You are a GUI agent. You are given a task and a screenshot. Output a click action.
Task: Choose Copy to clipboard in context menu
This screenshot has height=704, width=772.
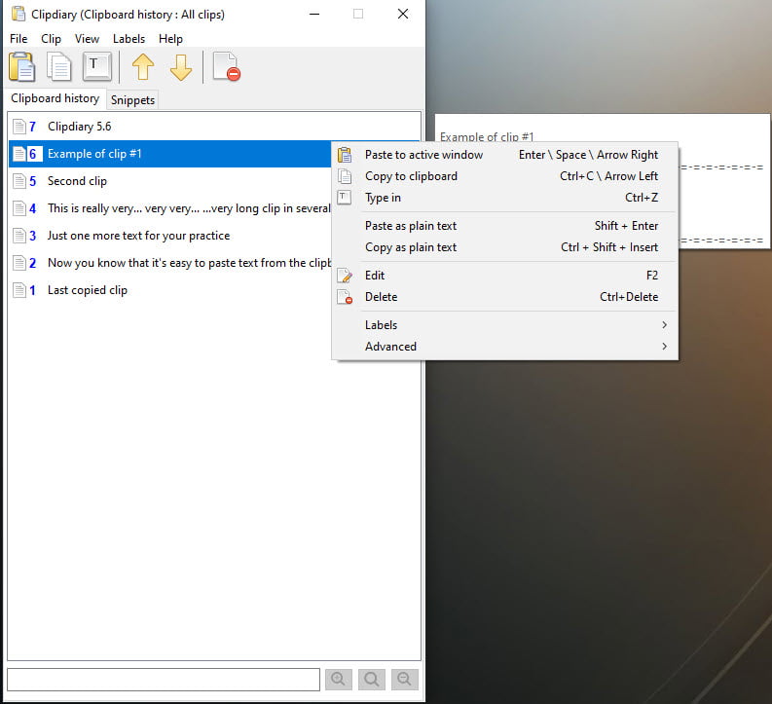(x=504, y=176)
